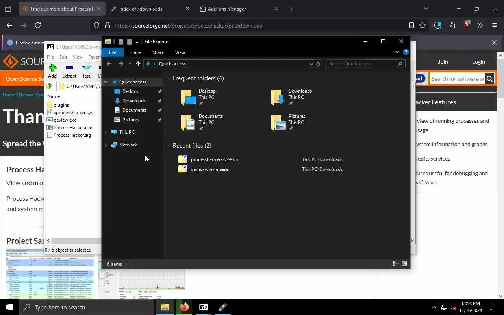Open the Documents folder in Frequent folders

tap(202, 122)
